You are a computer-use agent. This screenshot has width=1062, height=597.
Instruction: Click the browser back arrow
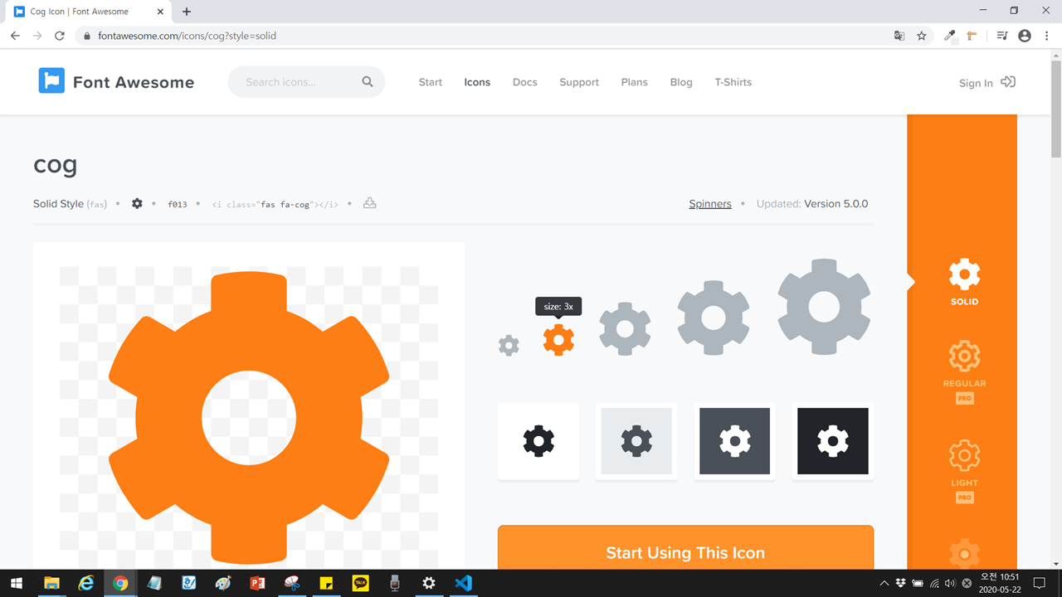tap(15, 36)
